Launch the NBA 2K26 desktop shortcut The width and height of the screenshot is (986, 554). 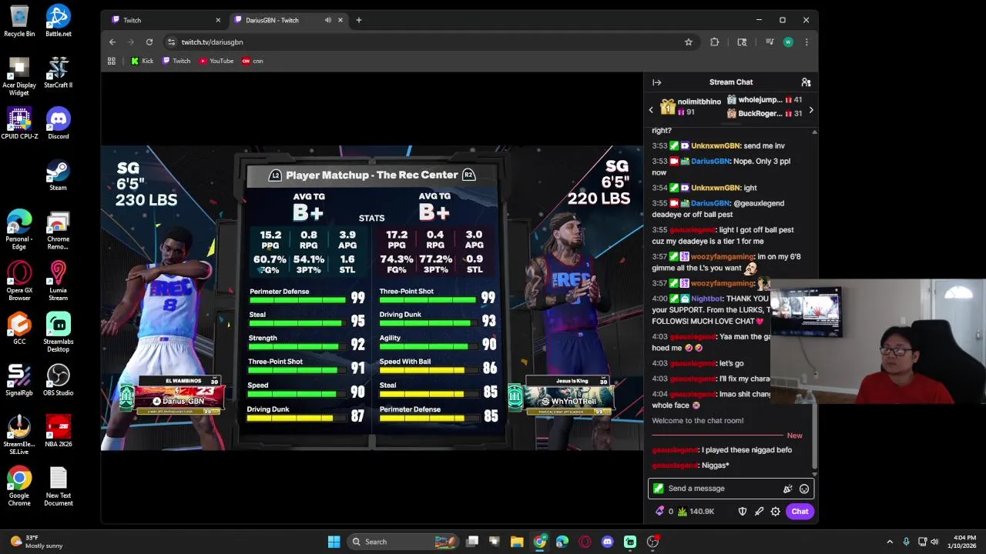(59, 431)
